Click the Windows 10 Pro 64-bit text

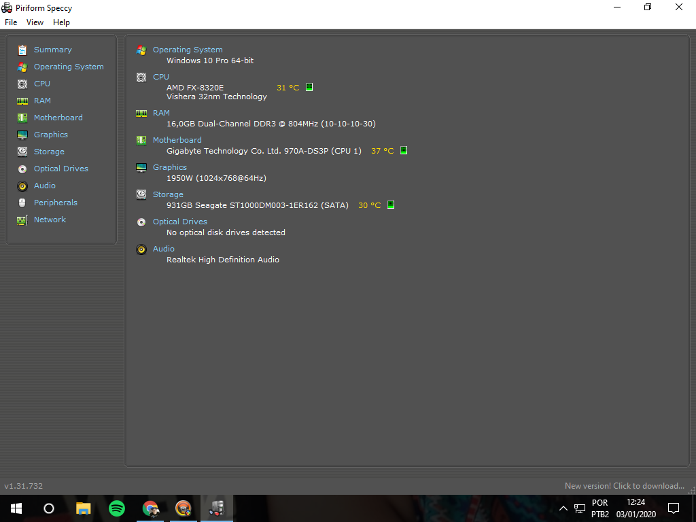[x=210, y=60]
